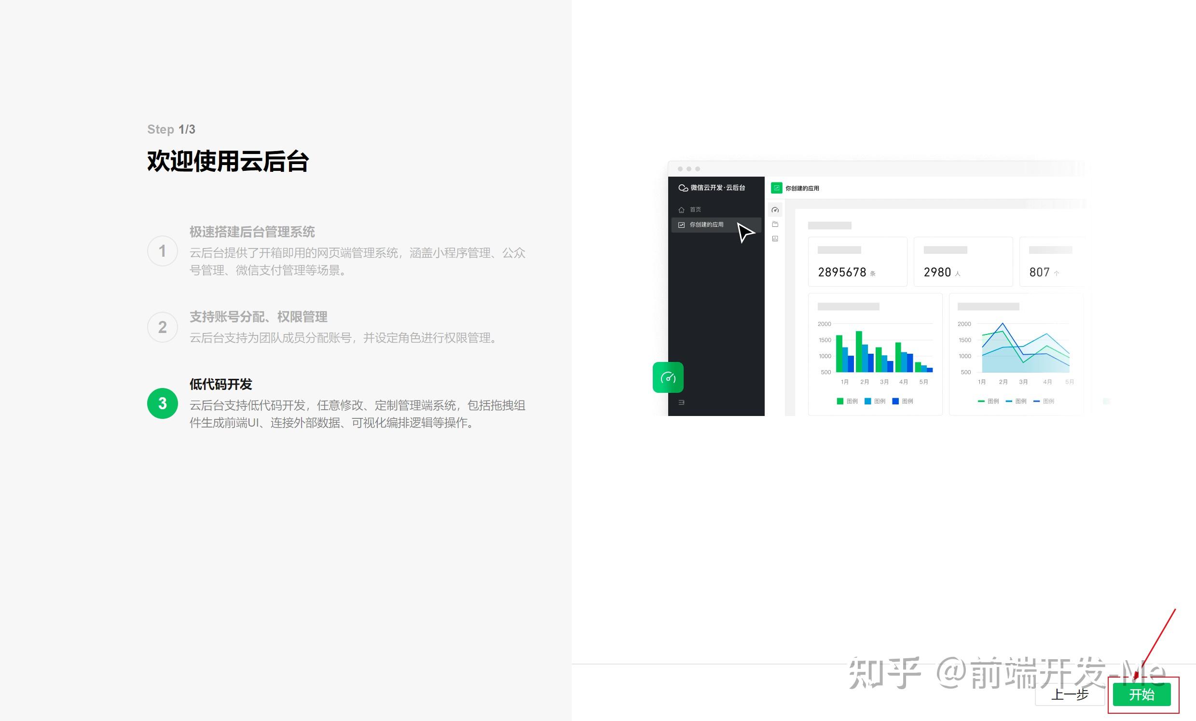Screen dimensions: 1196x721
Task: Select step circle number 1
Action: pyautogui.click(x=162, y=251)
